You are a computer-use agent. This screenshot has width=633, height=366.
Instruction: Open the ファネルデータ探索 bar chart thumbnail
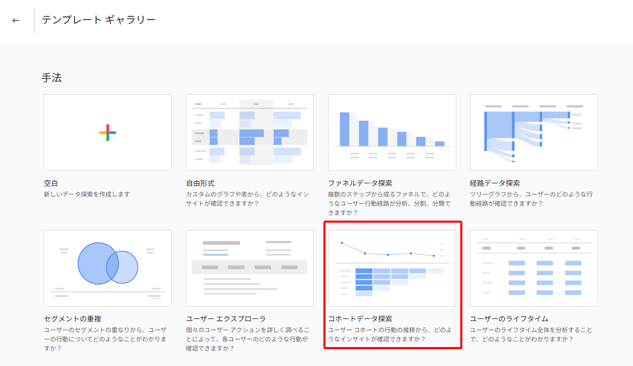pos(392,133)
